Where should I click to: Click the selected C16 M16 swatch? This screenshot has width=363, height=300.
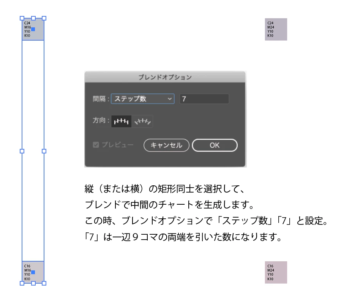pos(33,272)
